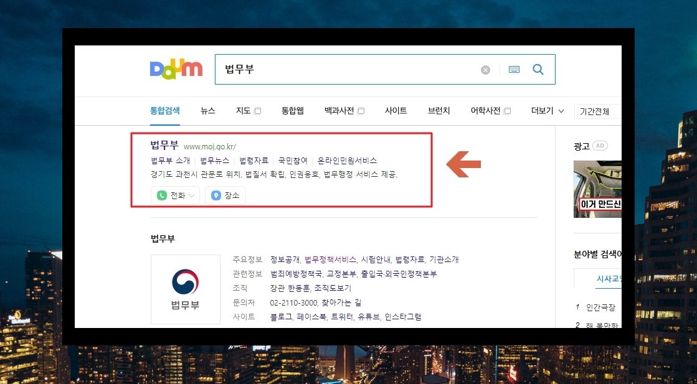Open the 범죄예방정책국 link
This screenshot has width=697, height=384.
[x=296, y=274]
